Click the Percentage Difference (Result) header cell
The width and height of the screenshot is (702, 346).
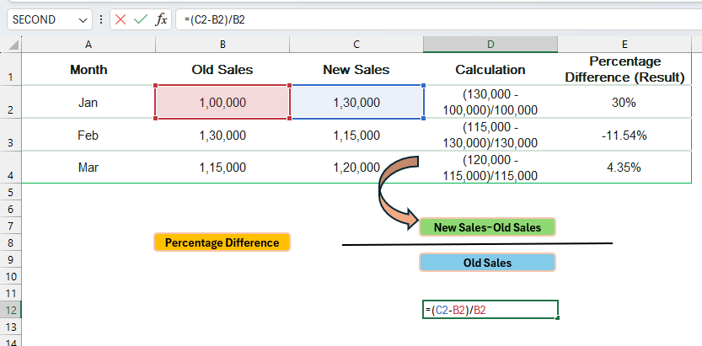(x=624, y=69)
